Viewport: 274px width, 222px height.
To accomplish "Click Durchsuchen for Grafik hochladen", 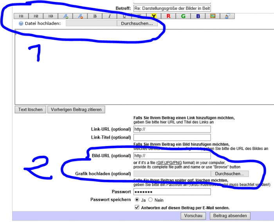I will [x=230, y=174].
